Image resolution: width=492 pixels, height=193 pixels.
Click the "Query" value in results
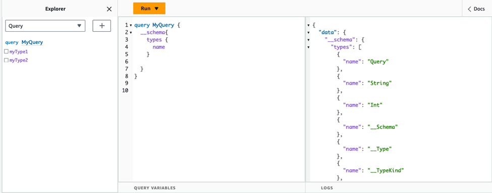click(378, 61)
